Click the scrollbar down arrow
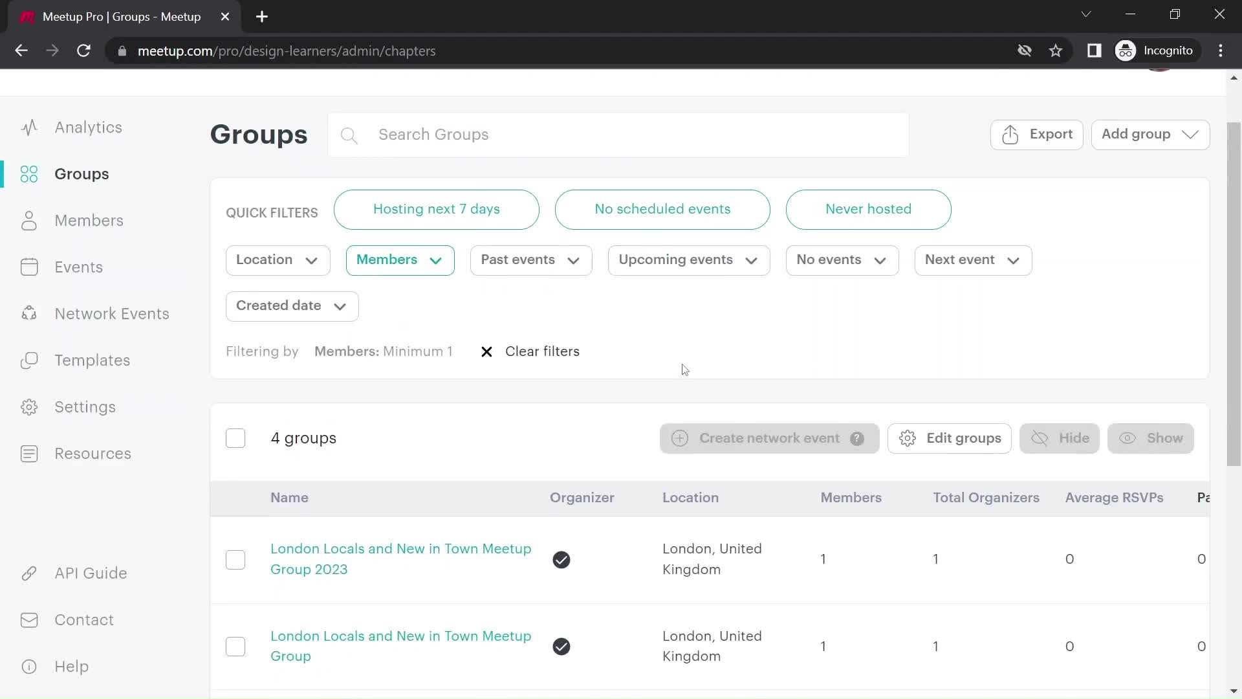The width and height of the screenshot is (1242, 699). click(x=1234, y=691)
